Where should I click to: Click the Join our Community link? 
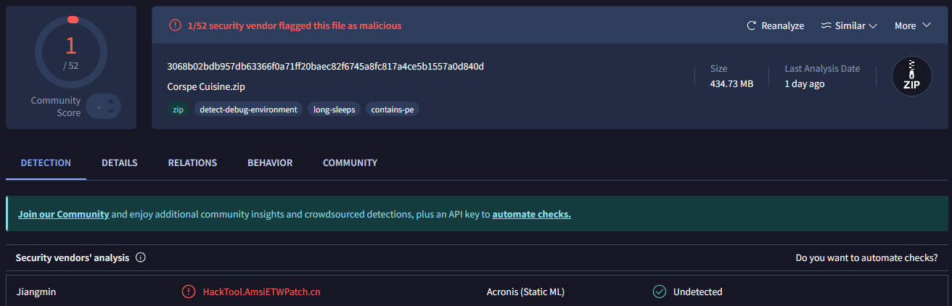[x=64, y=214]
